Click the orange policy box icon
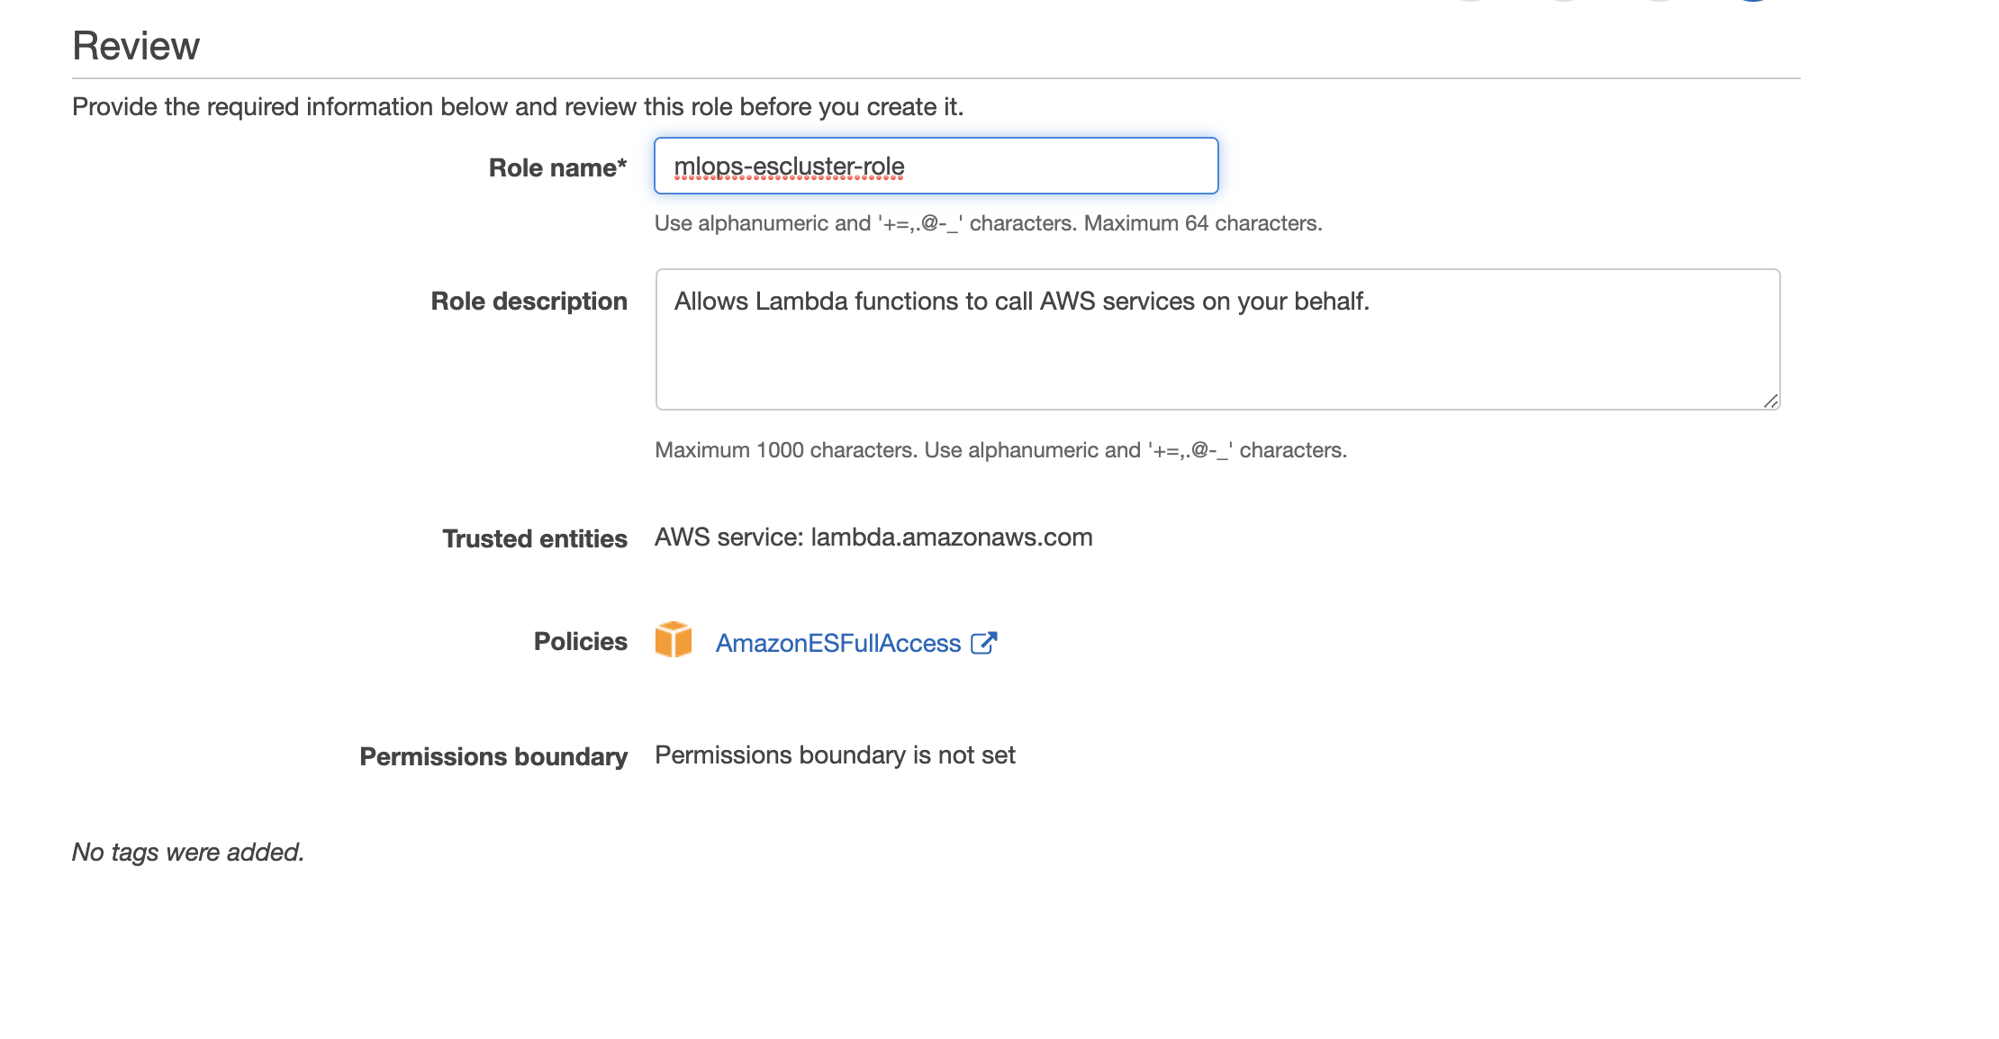This screenshot has height=1039, width=1999. point(673,640)
